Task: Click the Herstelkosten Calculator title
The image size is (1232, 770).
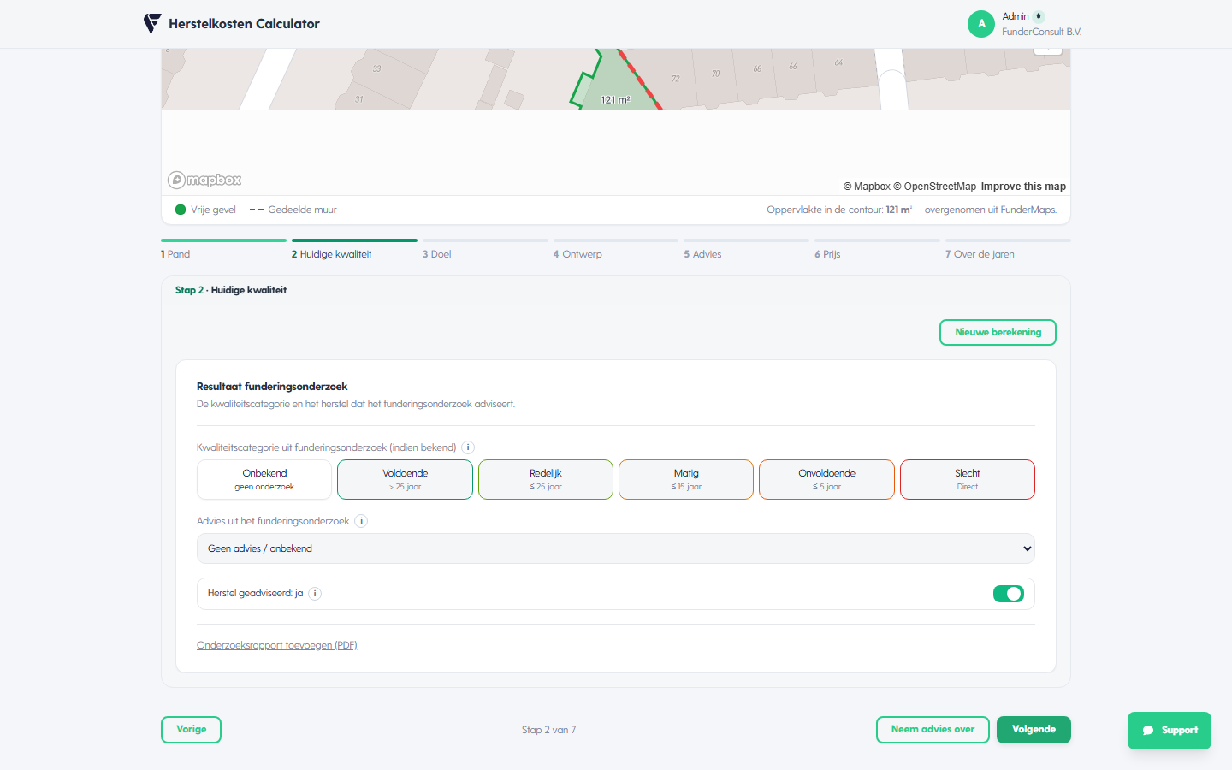Action: coord(244,24)
